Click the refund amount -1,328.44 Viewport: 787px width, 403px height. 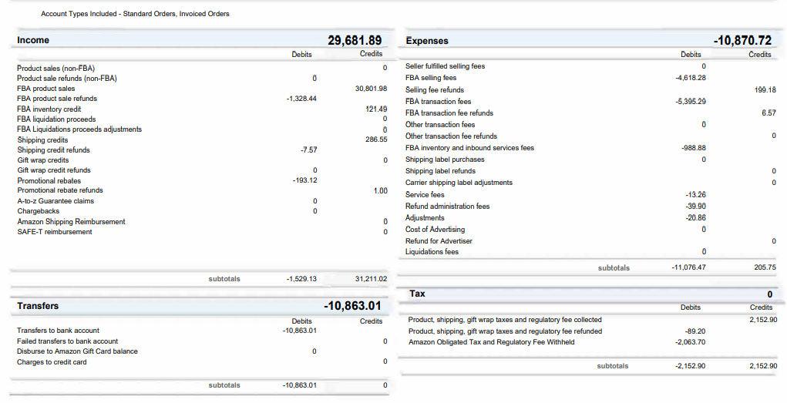click(x=301, y=99)
